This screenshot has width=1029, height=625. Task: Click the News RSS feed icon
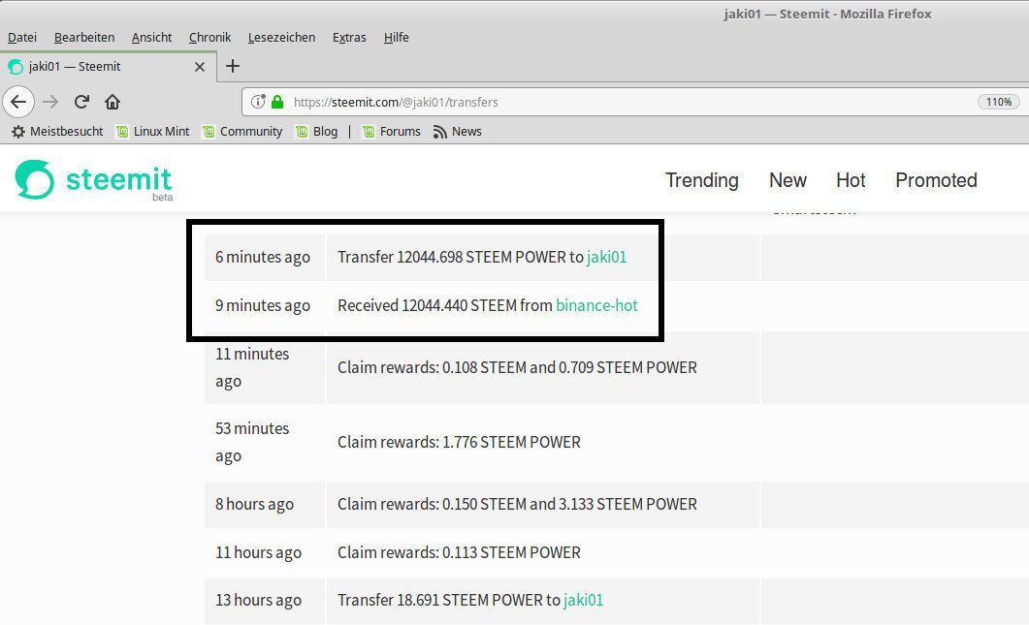point(439,132)
